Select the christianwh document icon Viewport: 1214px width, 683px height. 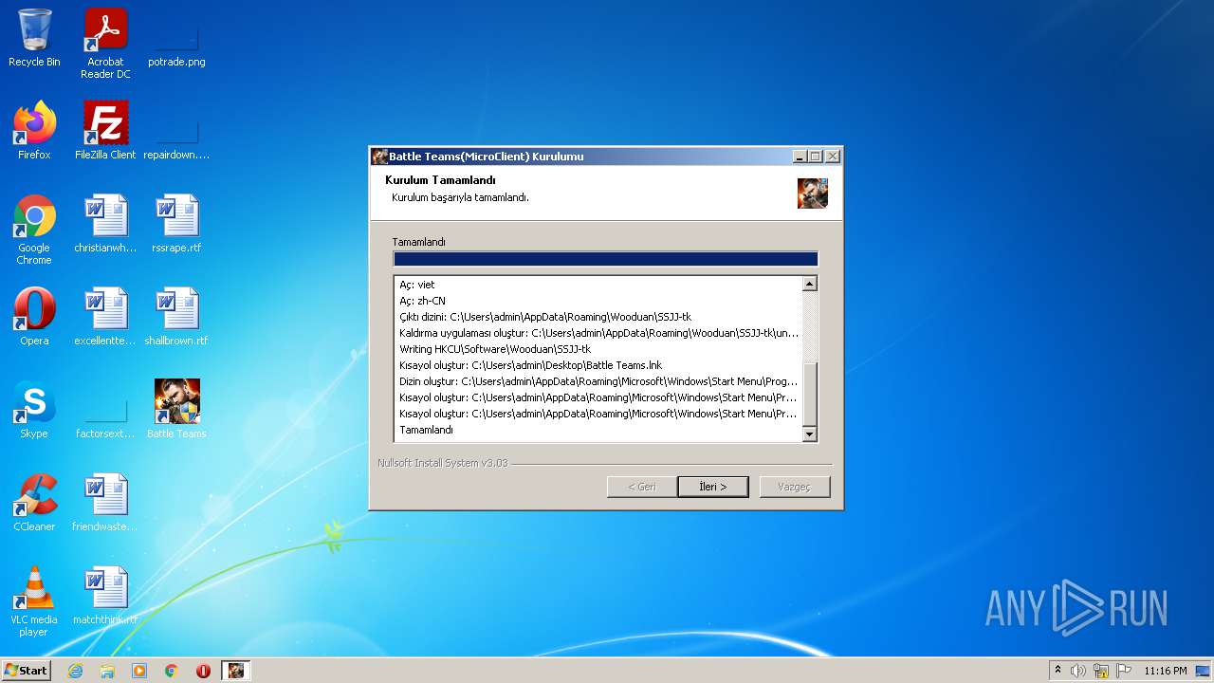[105, 224]
